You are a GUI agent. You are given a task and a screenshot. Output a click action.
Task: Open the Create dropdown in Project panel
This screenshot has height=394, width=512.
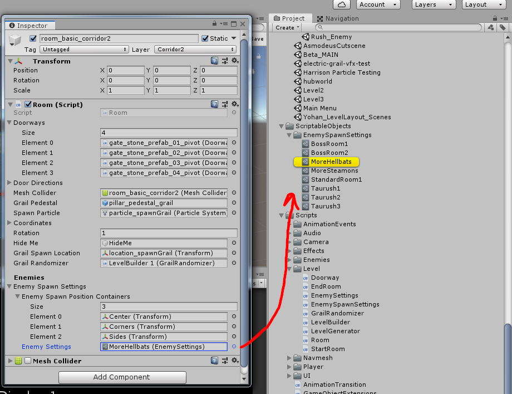tap(287, 28)
